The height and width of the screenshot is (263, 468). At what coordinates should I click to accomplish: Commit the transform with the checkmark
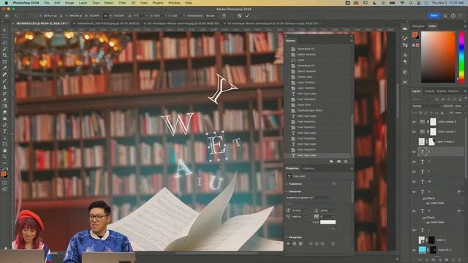point(247,16)
